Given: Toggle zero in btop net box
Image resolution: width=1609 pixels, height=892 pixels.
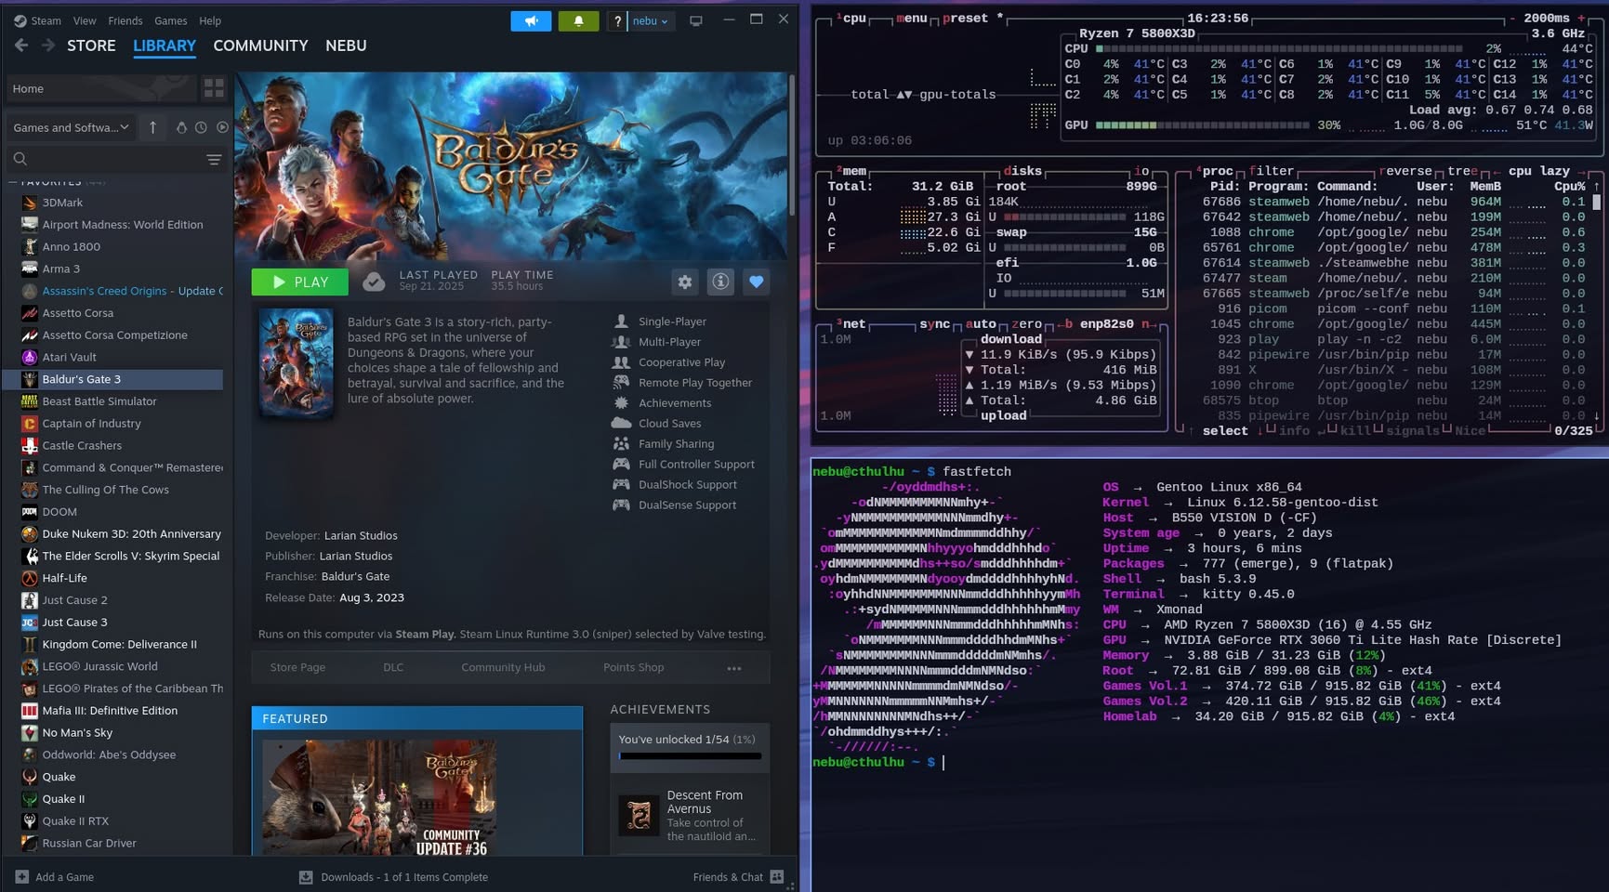Looking at the screenshot, I should click(1026, 324).
